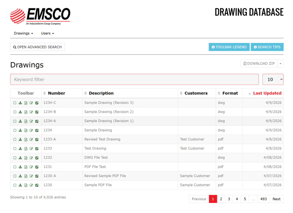The height and width of the screenshot is (213, 293).
Task: Download drawing 1234-C using its download icon
Action: pyautogui.click(x=20, y=103)
